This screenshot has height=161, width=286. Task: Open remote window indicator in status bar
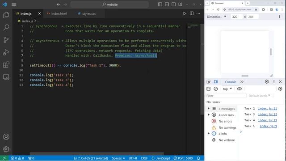click(4, 158)
